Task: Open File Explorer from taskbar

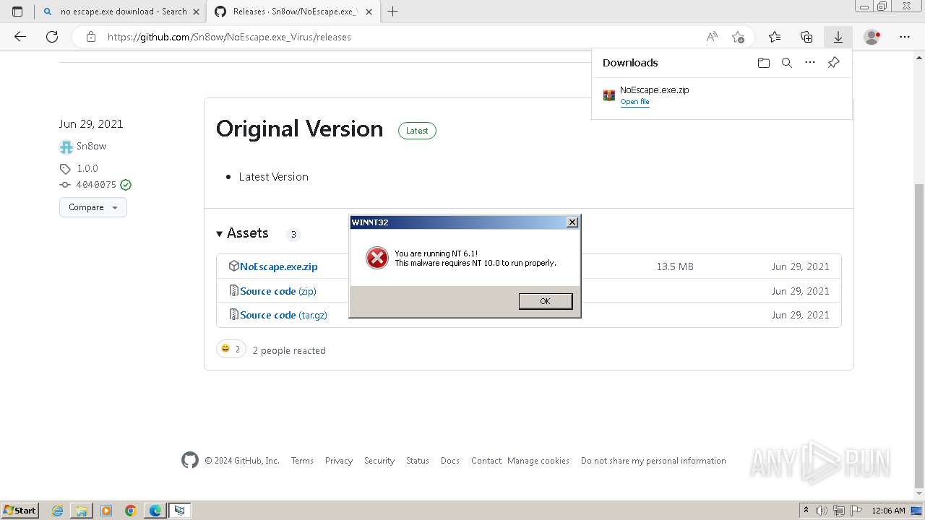Action: point(82,511)
